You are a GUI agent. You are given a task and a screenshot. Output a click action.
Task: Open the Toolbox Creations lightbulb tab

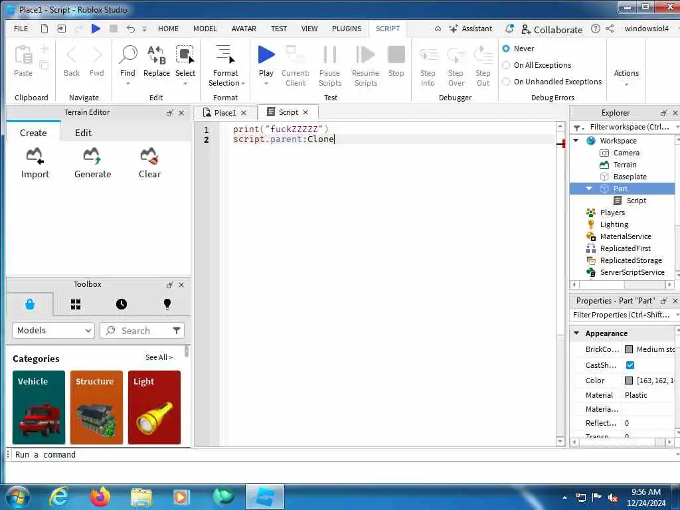point(167,304)
